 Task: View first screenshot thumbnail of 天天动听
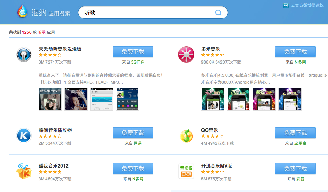(50, 100)
